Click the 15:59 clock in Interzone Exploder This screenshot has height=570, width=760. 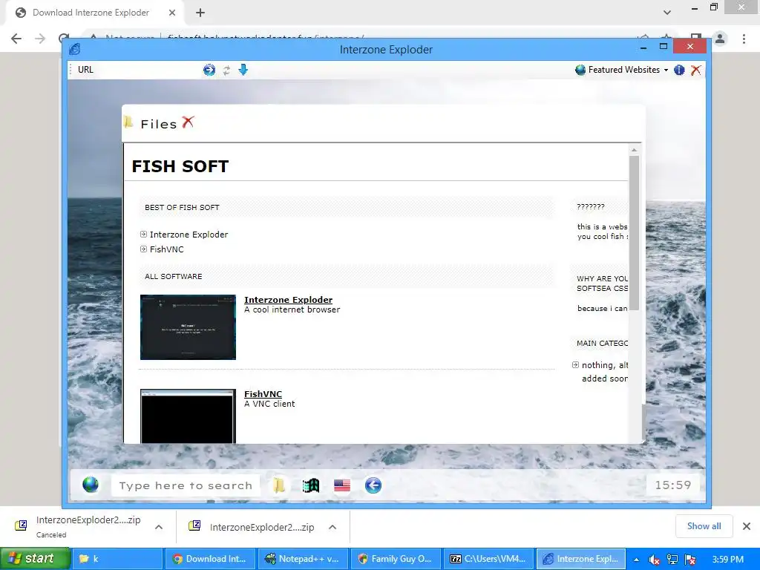pos(672,485)
